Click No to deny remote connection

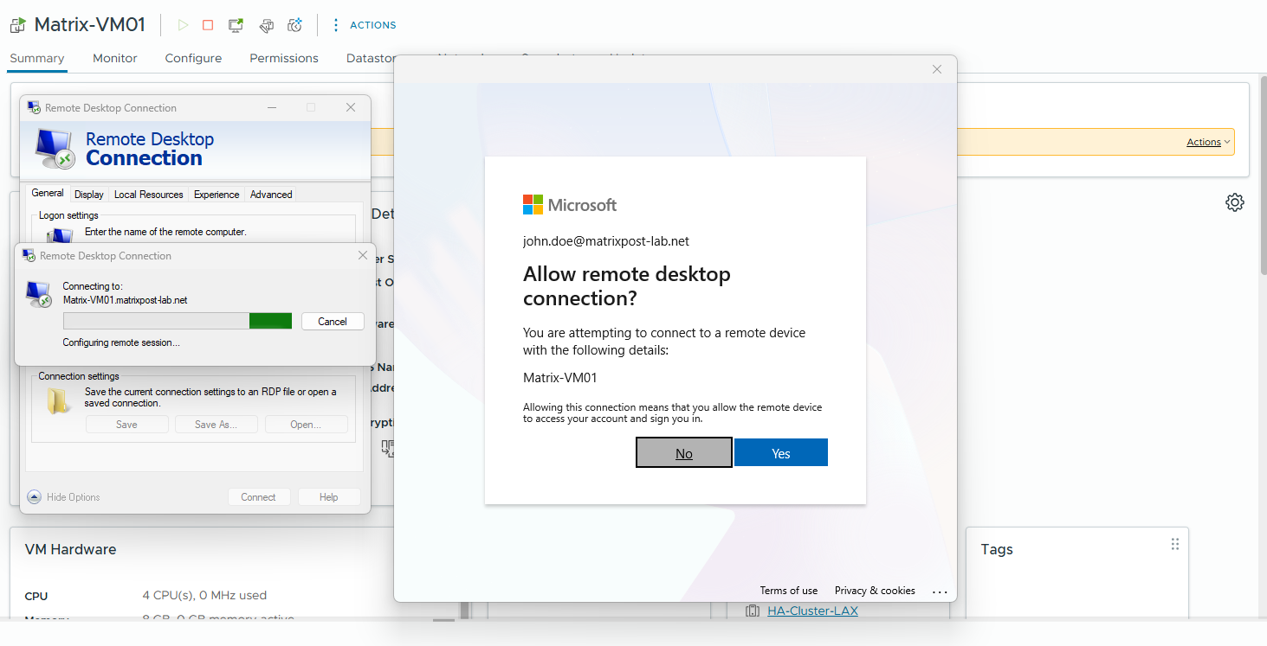coord(684,453)
